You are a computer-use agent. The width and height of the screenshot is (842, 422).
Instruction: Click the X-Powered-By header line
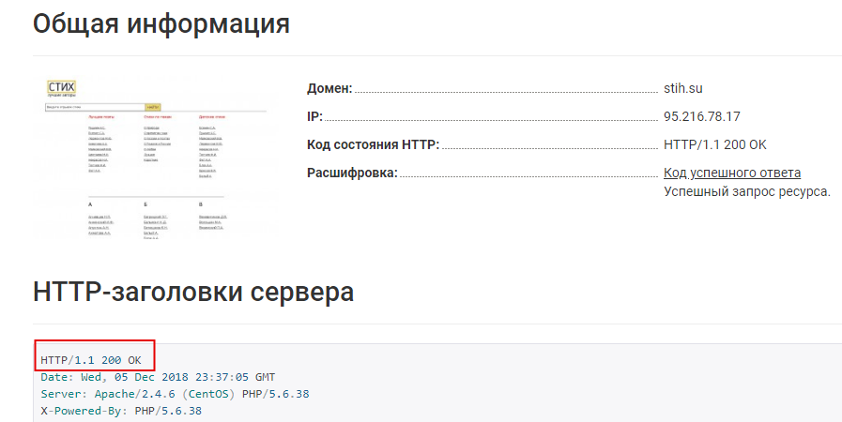(x=121, y=411)
